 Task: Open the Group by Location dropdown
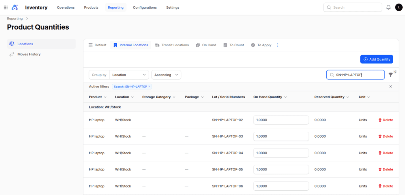click(x=129, y=75)
